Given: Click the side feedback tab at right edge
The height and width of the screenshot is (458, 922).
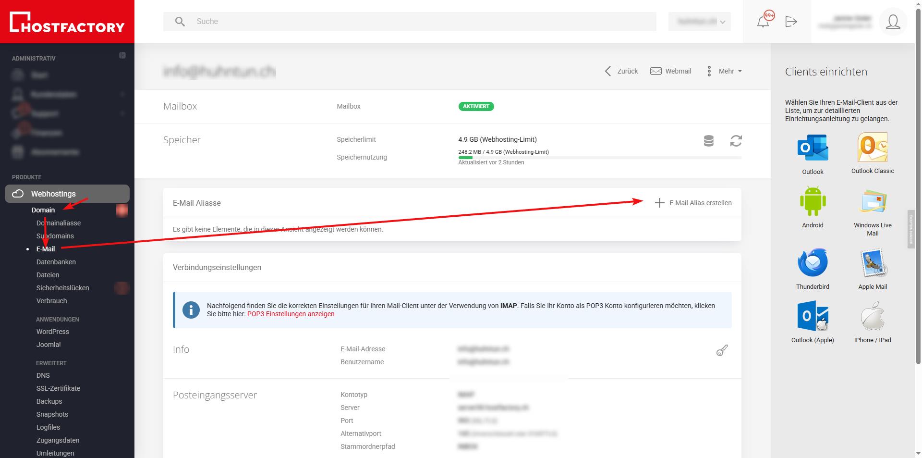Looking at the screenshot, I should point(910,229).
